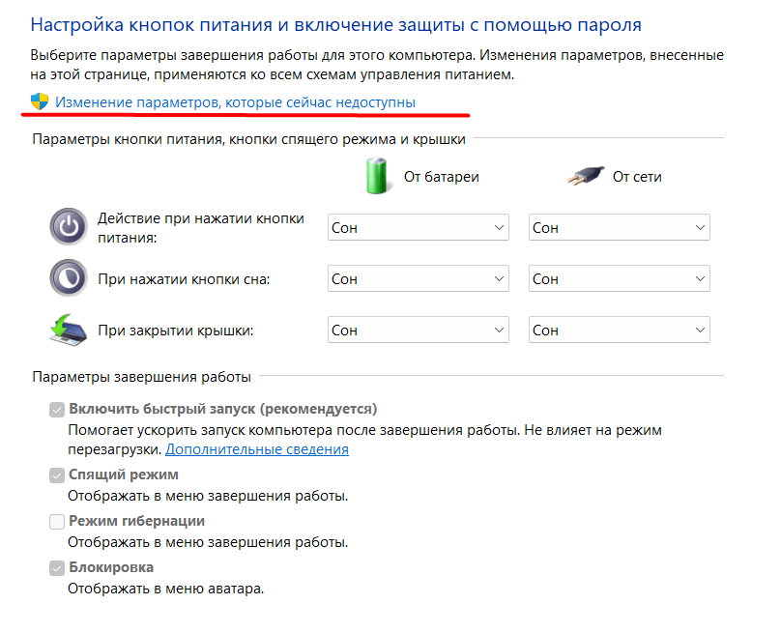Toggle the fast startup checkbox

coord(57,409)
